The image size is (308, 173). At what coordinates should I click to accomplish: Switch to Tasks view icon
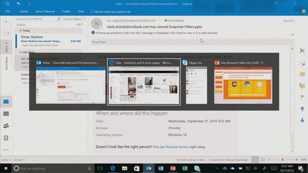6,138
